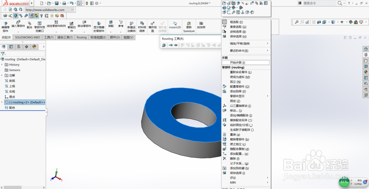Expand the manager panel tabs chevron

pyautogui.click(x=44, y=47)
